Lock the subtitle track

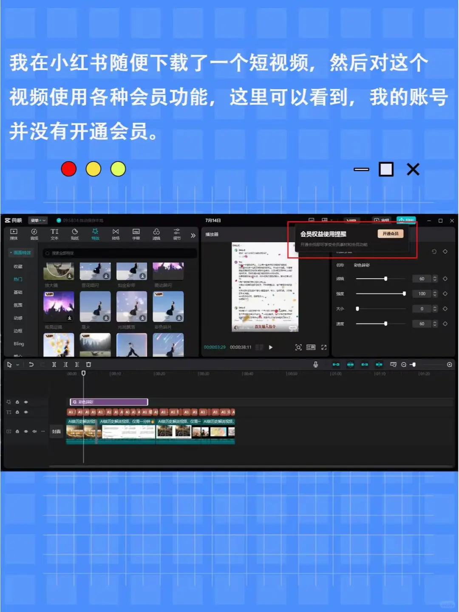[x=17, y=412]
